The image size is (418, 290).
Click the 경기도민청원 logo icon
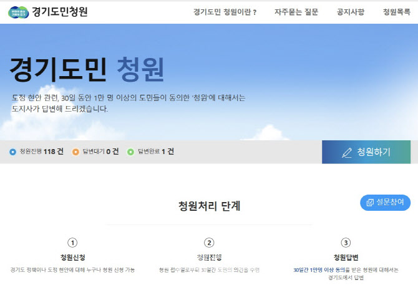point(18,12)
